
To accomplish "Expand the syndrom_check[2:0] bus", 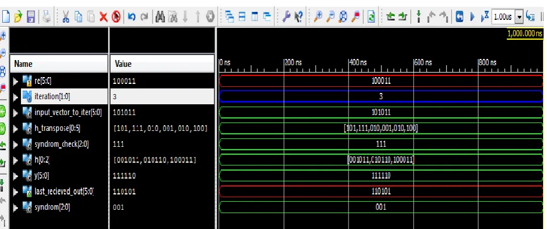I will 15,144.
